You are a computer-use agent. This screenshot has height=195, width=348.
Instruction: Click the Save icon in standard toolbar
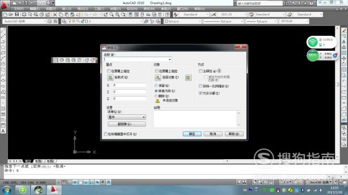pos(17,14)
